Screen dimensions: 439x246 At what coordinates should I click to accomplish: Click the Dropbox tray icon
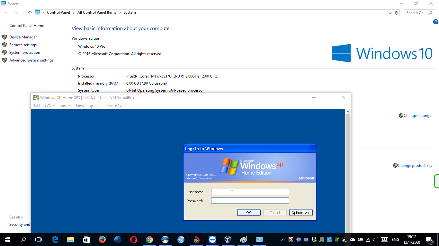[x=314, y=239]
